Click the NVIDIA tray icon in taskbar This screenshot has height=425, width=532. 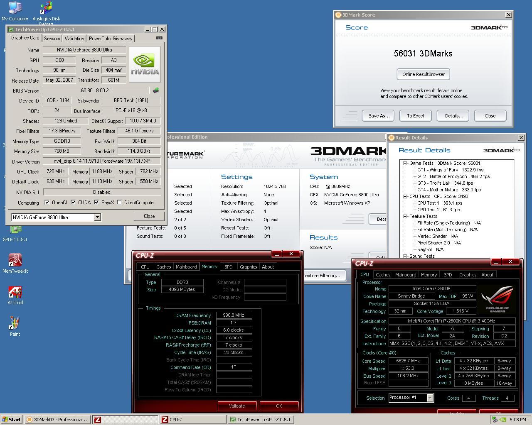503,420
